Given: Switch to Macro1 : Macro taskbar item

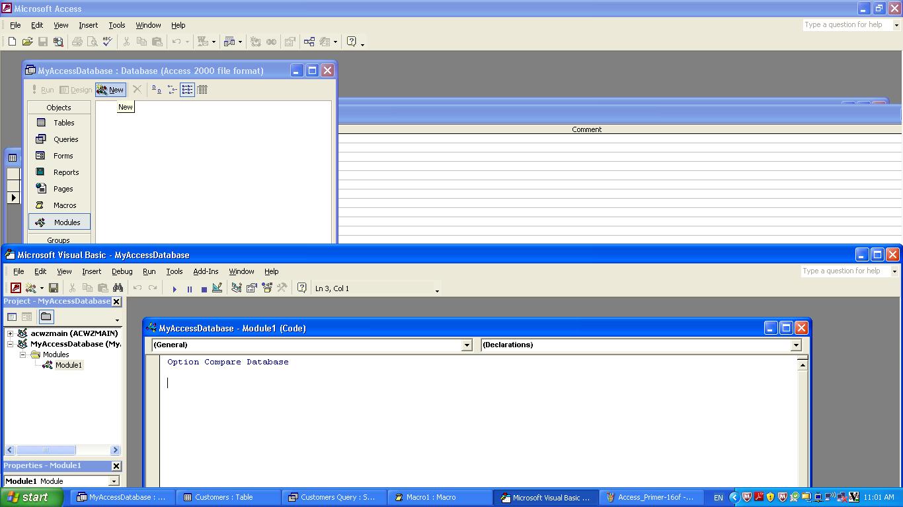Looking at the screenshot, I should tap(440, 497).
